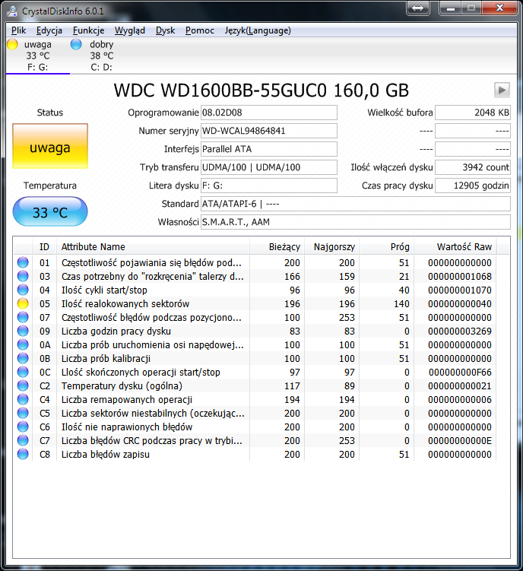523x571 pixels.
Task: Open the Funkcje menu
Action: click(88, 30)
